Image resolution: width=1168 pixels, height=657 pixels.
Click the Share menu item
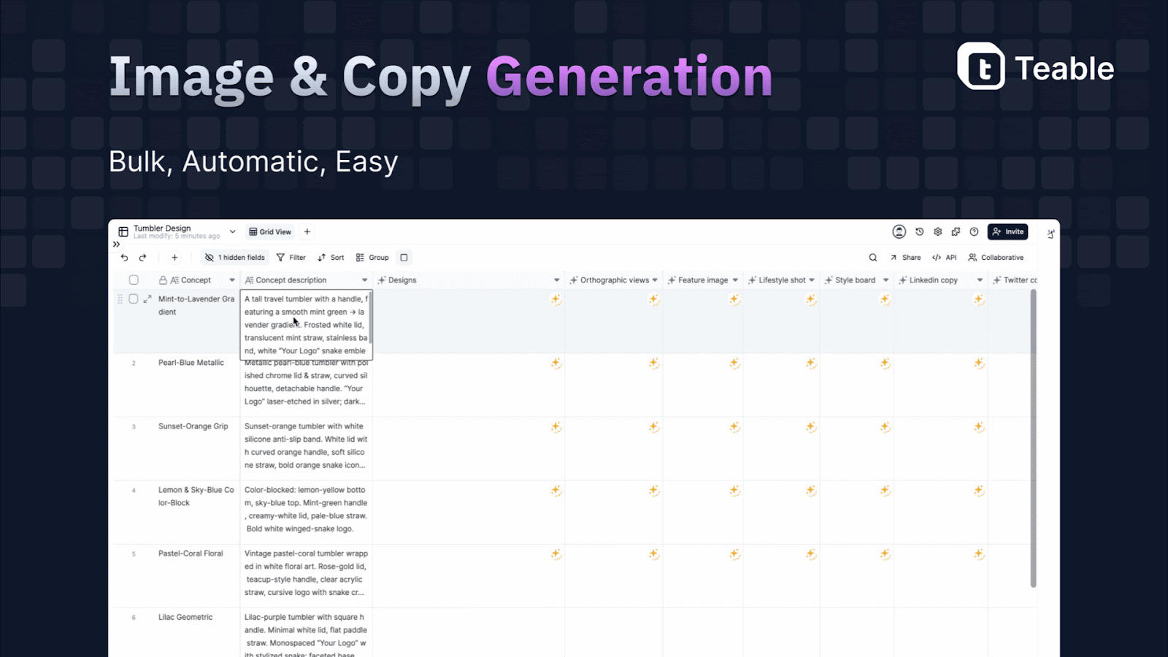tap(906, 257)
